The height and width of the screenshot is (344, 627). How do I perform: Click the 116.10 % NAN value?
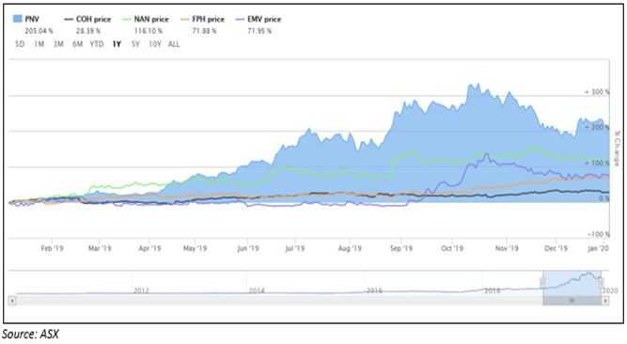point(148,31)
